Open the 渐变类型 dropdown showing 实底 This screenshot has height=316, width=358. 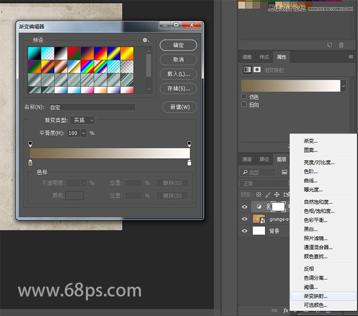coord(82,120)
